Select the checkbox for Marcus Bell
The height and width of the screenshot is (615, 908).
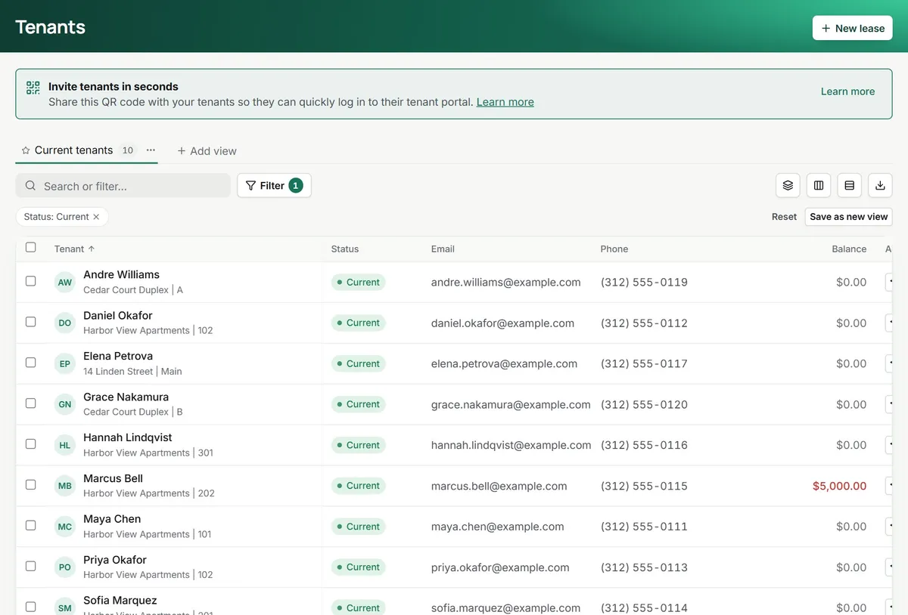click(x=31, y=484)
